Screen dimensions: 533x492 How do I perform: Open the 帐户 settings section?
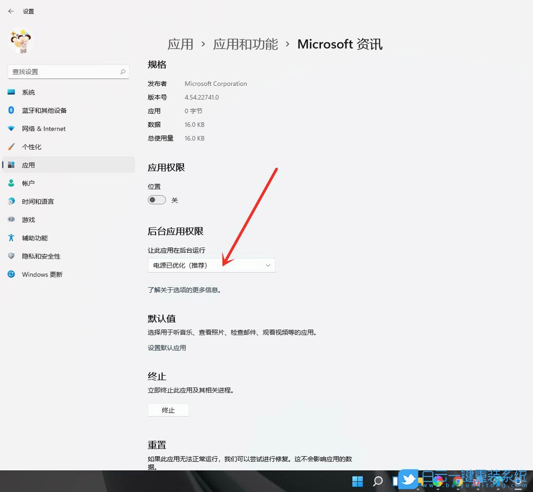click(x=28, y=183)
